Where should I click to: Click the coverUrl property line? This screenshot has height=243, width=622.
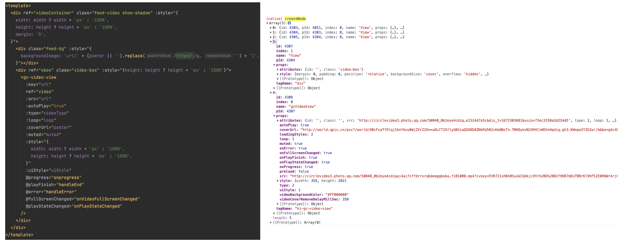(x=448, y=130)
